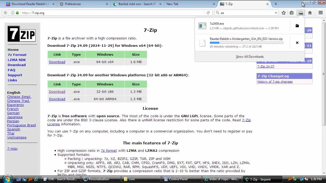Image resolution: width=326 pixels, height=183 pixels.
Task: Switch language to Persian
Action: [13, 121]
